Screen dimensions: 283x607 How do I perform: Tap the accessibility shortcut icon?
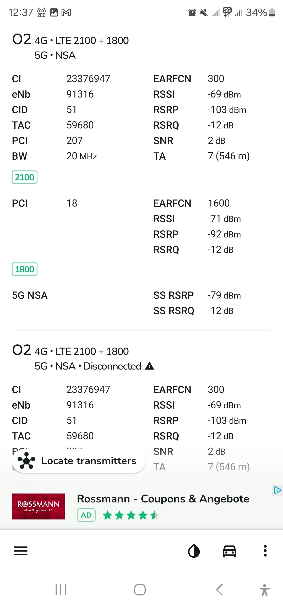(x=264, y=590)
